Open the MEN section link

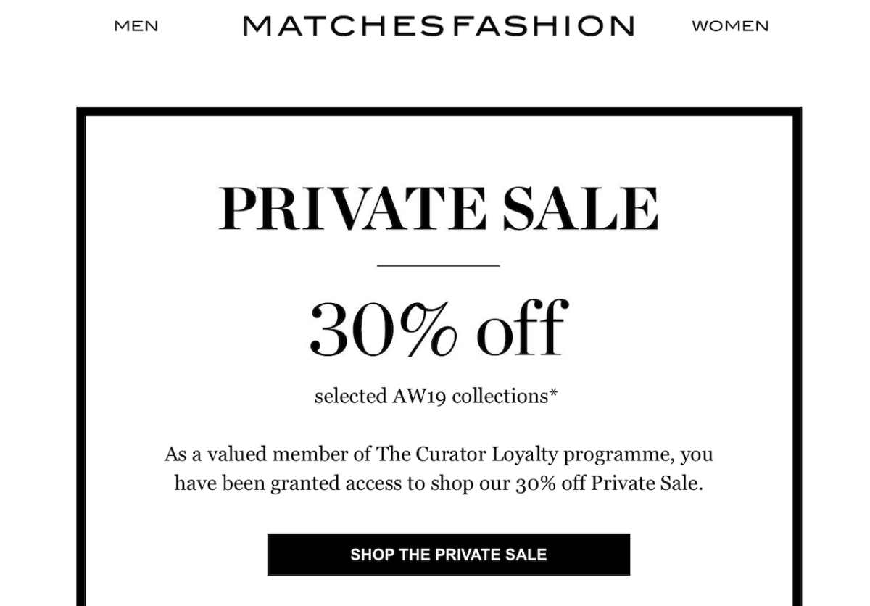(136, 26)
